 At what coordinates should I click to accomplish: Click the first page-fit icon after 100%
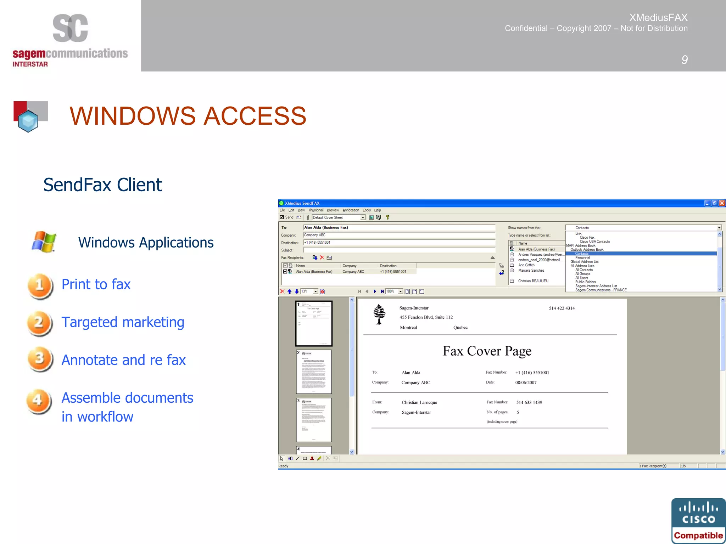pos(407,291)
